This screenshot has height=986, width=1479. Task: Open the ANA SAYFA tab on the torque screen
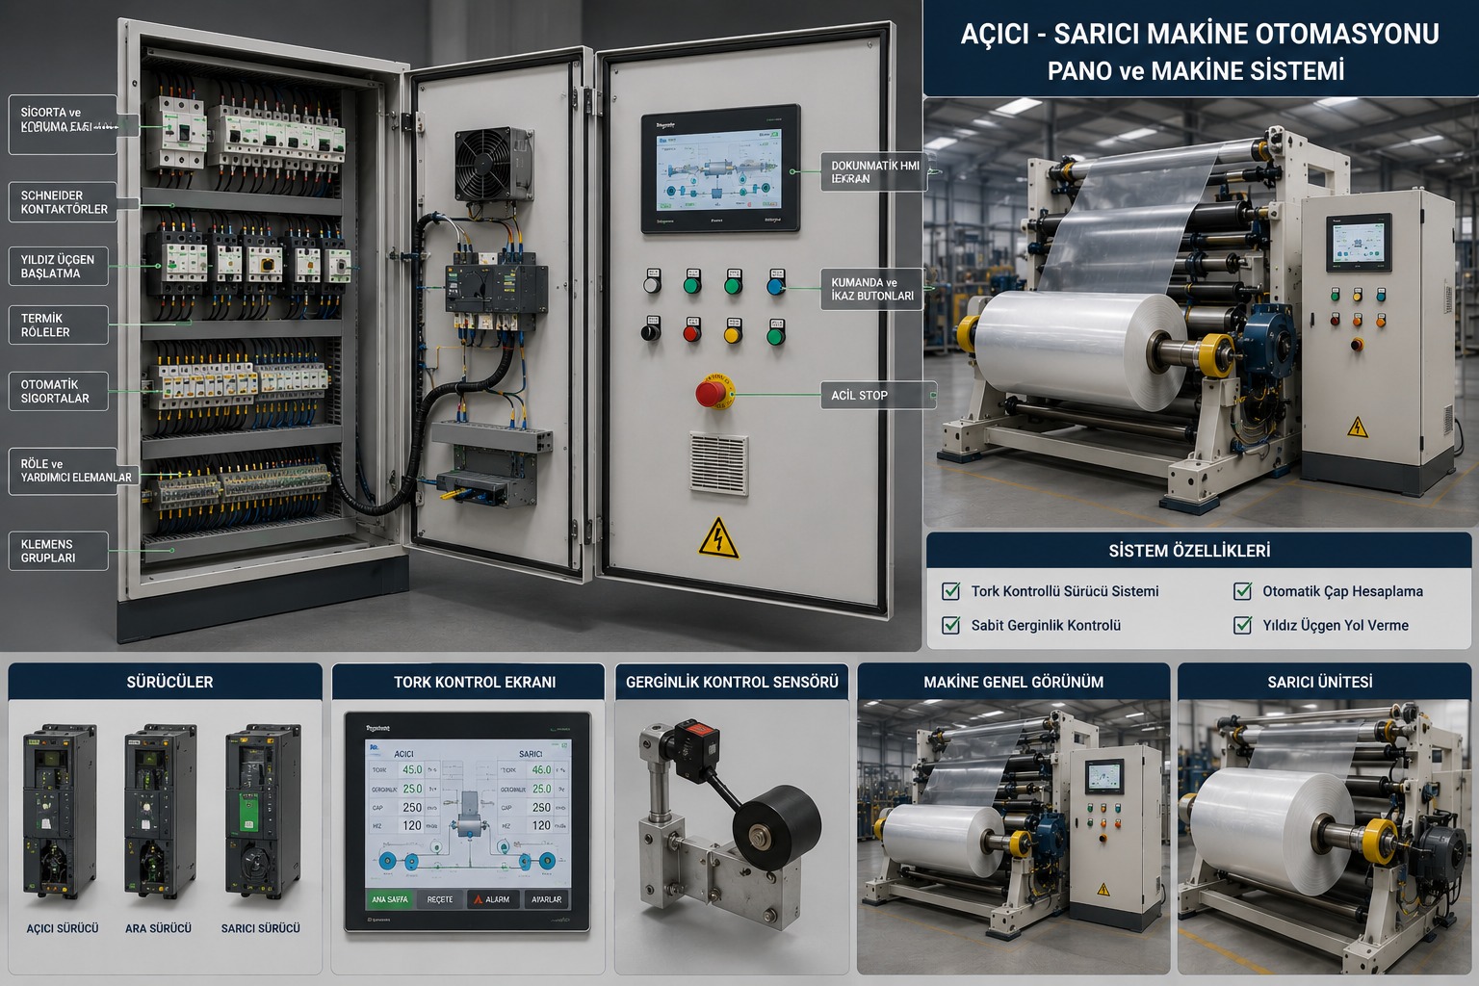390,899
